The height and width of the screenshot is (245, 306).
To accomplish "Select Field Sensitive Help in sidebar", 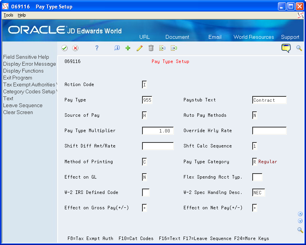I will click(x=26, y=57).
